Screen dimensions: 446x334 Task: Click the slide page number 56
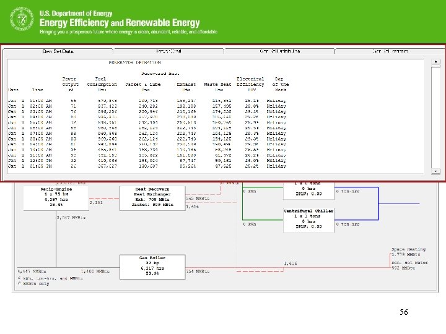click(x=404, y=312)
